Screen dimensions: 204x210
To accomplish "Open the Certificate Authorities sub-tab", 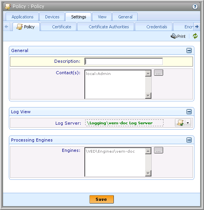I will [108, 27].
